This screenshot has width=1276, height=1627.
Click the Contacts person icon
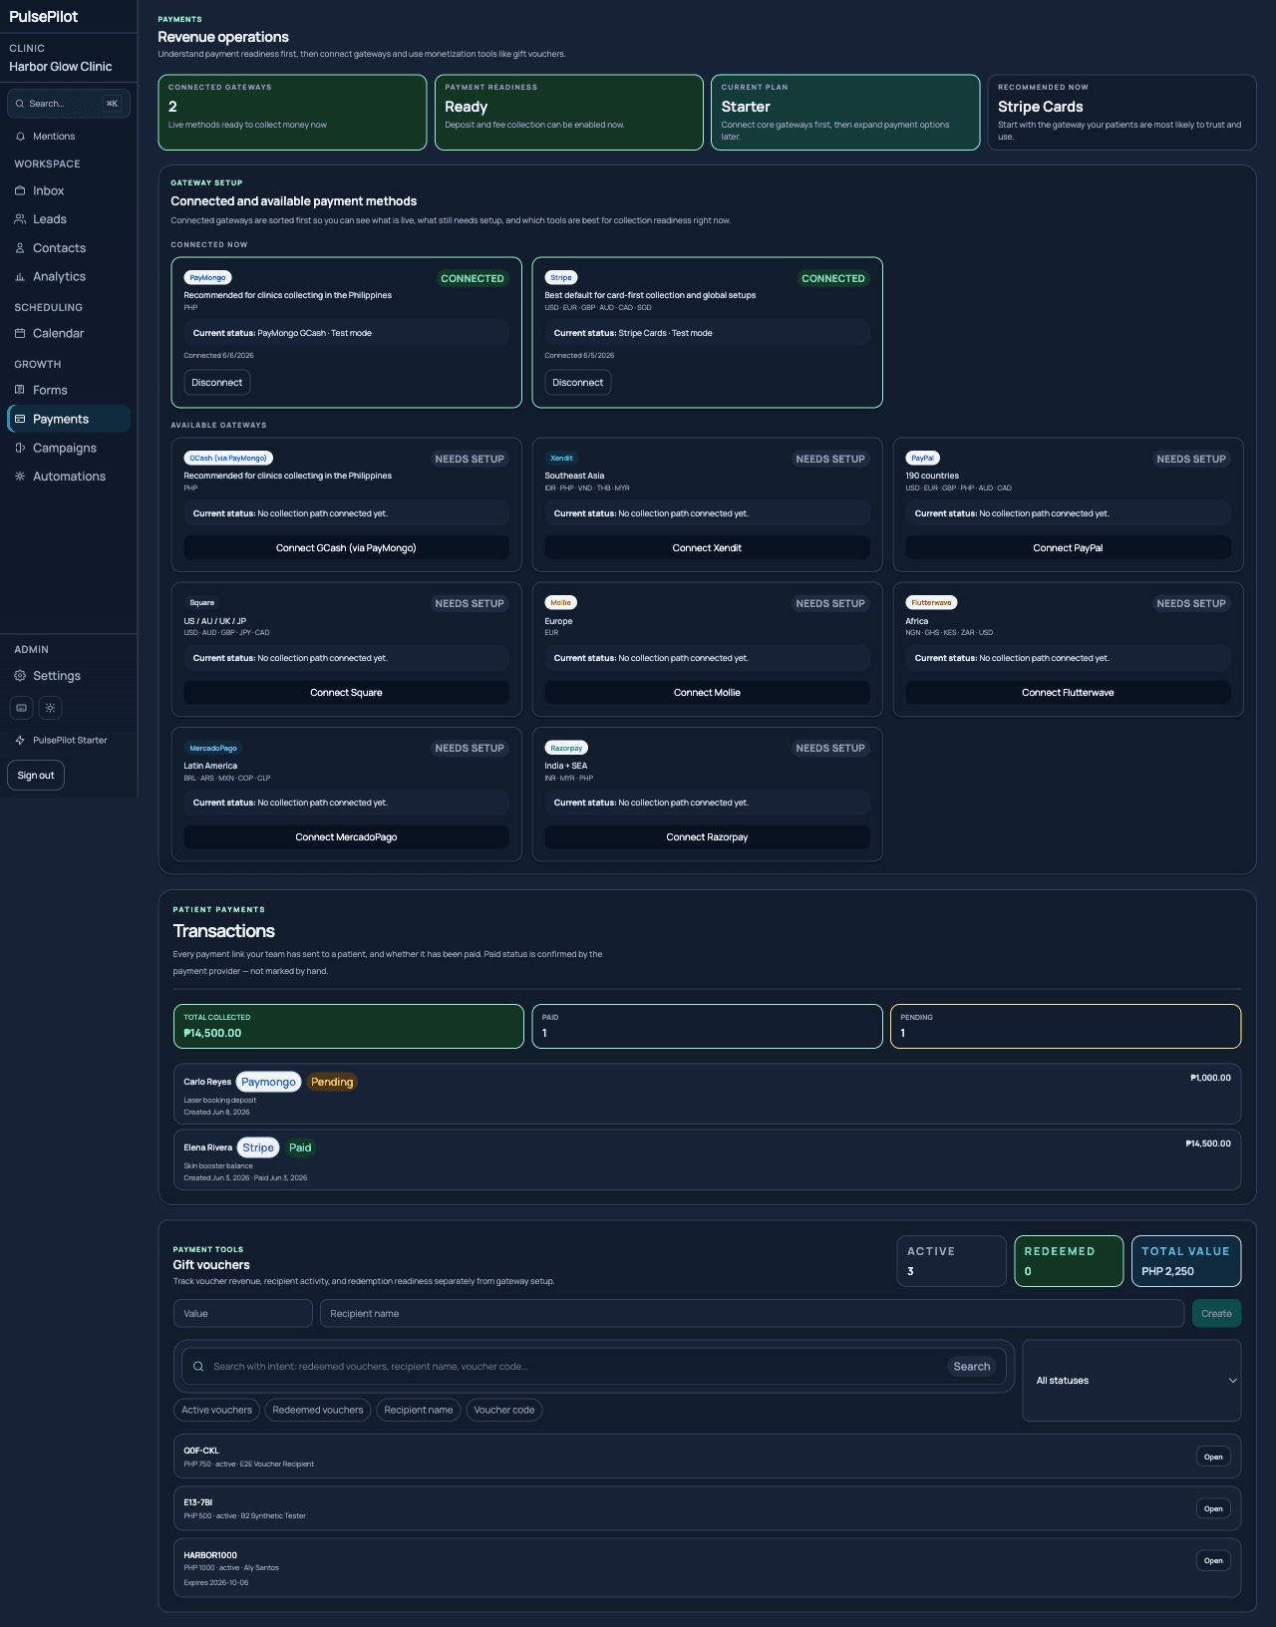(20, 248)
